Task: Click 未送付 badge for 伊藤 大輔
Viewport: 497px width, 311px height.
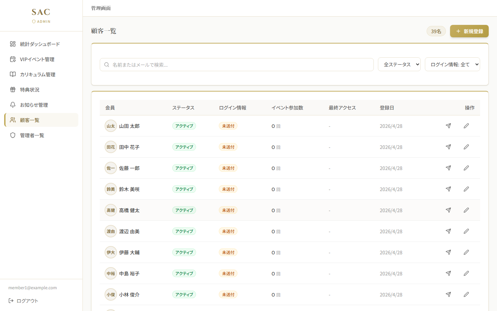Action: pos(228,252)
